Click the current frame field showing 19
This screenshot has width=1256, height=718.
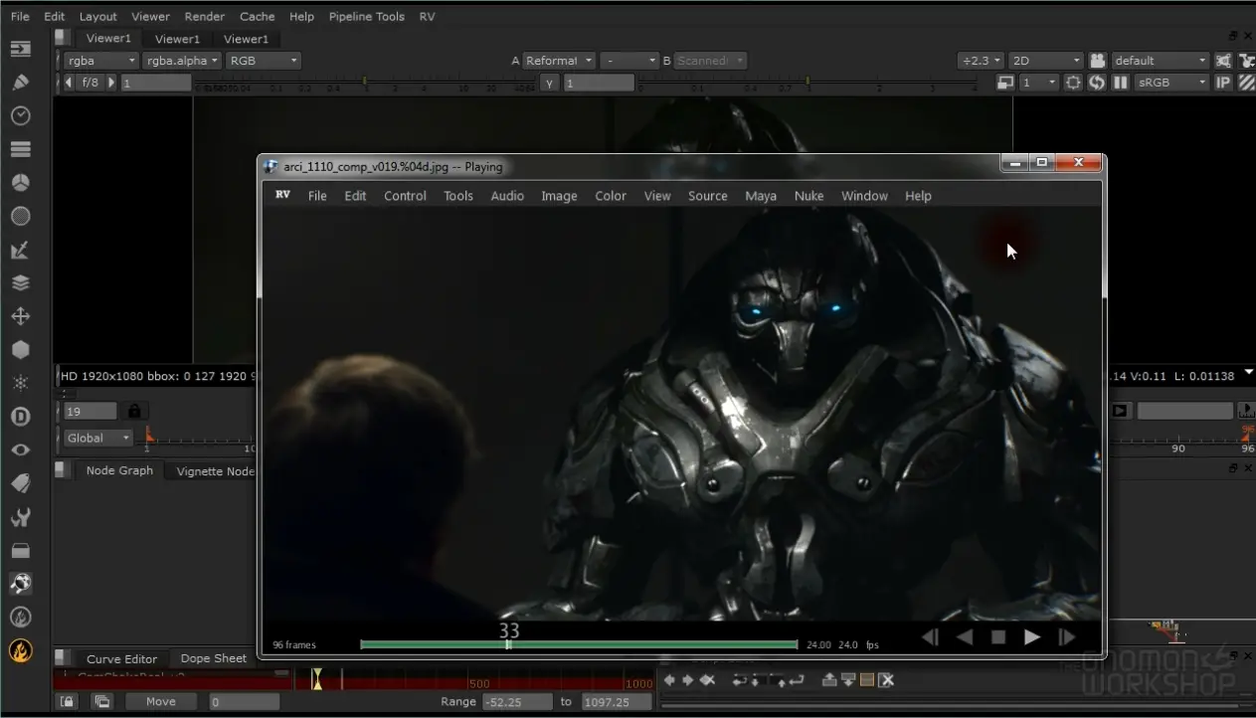click(x=90, y=411)
